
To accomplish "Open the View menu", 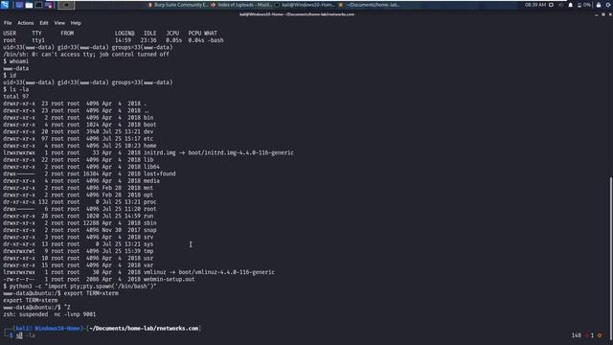I will point(59,23).
